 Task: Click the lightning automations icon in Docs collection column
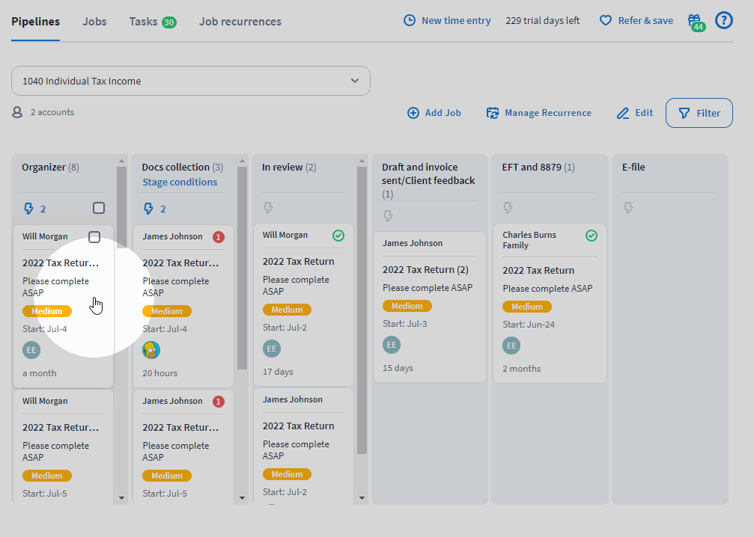pyautogui.click(x=149, y=209)
